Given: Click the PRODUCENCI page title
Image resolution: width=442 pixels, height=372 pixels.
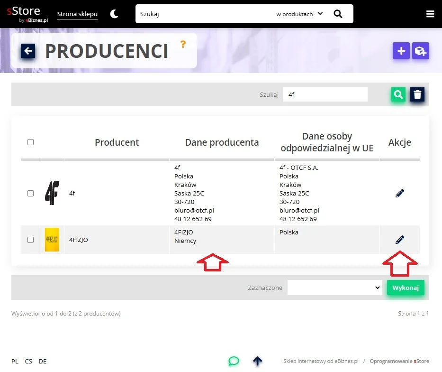Looking at the screenshot, I should coord(107,51).
